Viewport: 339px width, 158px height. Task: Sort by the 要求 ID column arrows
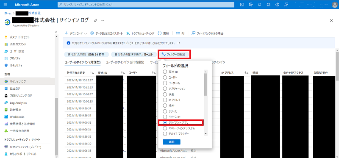point(123,73)
